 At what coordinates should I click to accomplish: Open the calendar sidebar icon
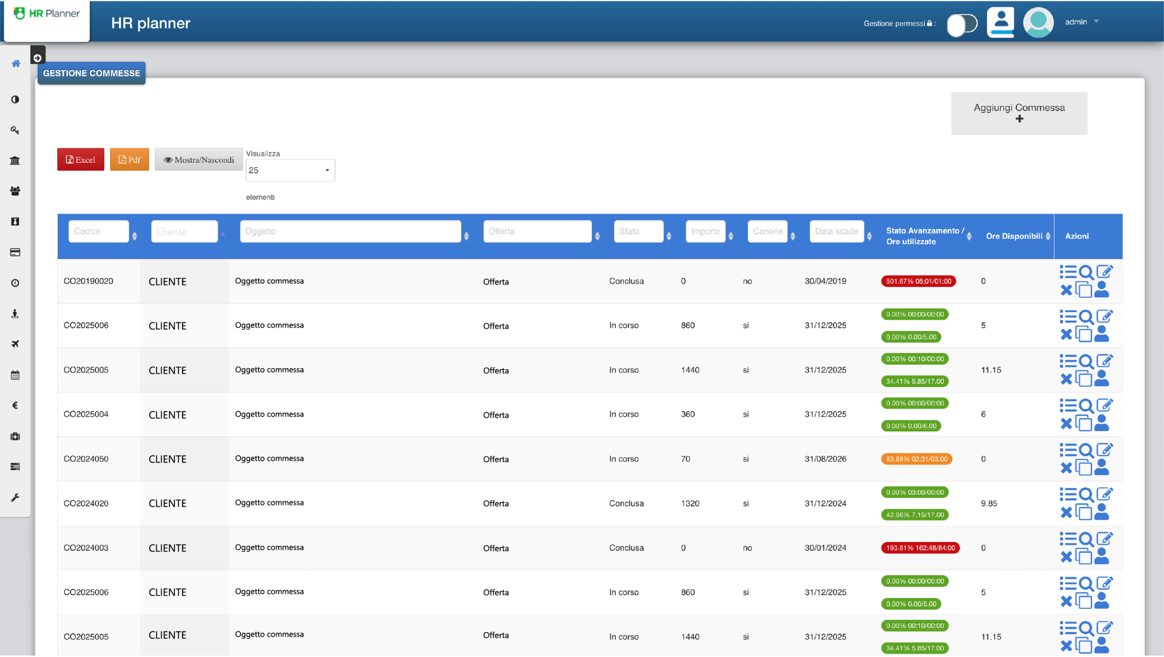[x=15, y=375]
